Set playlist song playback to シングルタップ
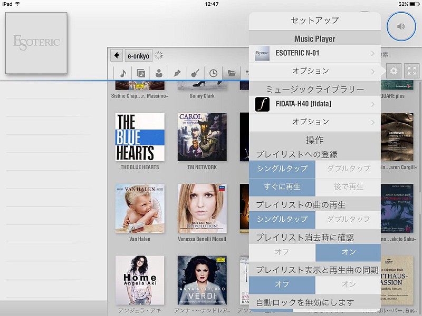 point(282,219)
